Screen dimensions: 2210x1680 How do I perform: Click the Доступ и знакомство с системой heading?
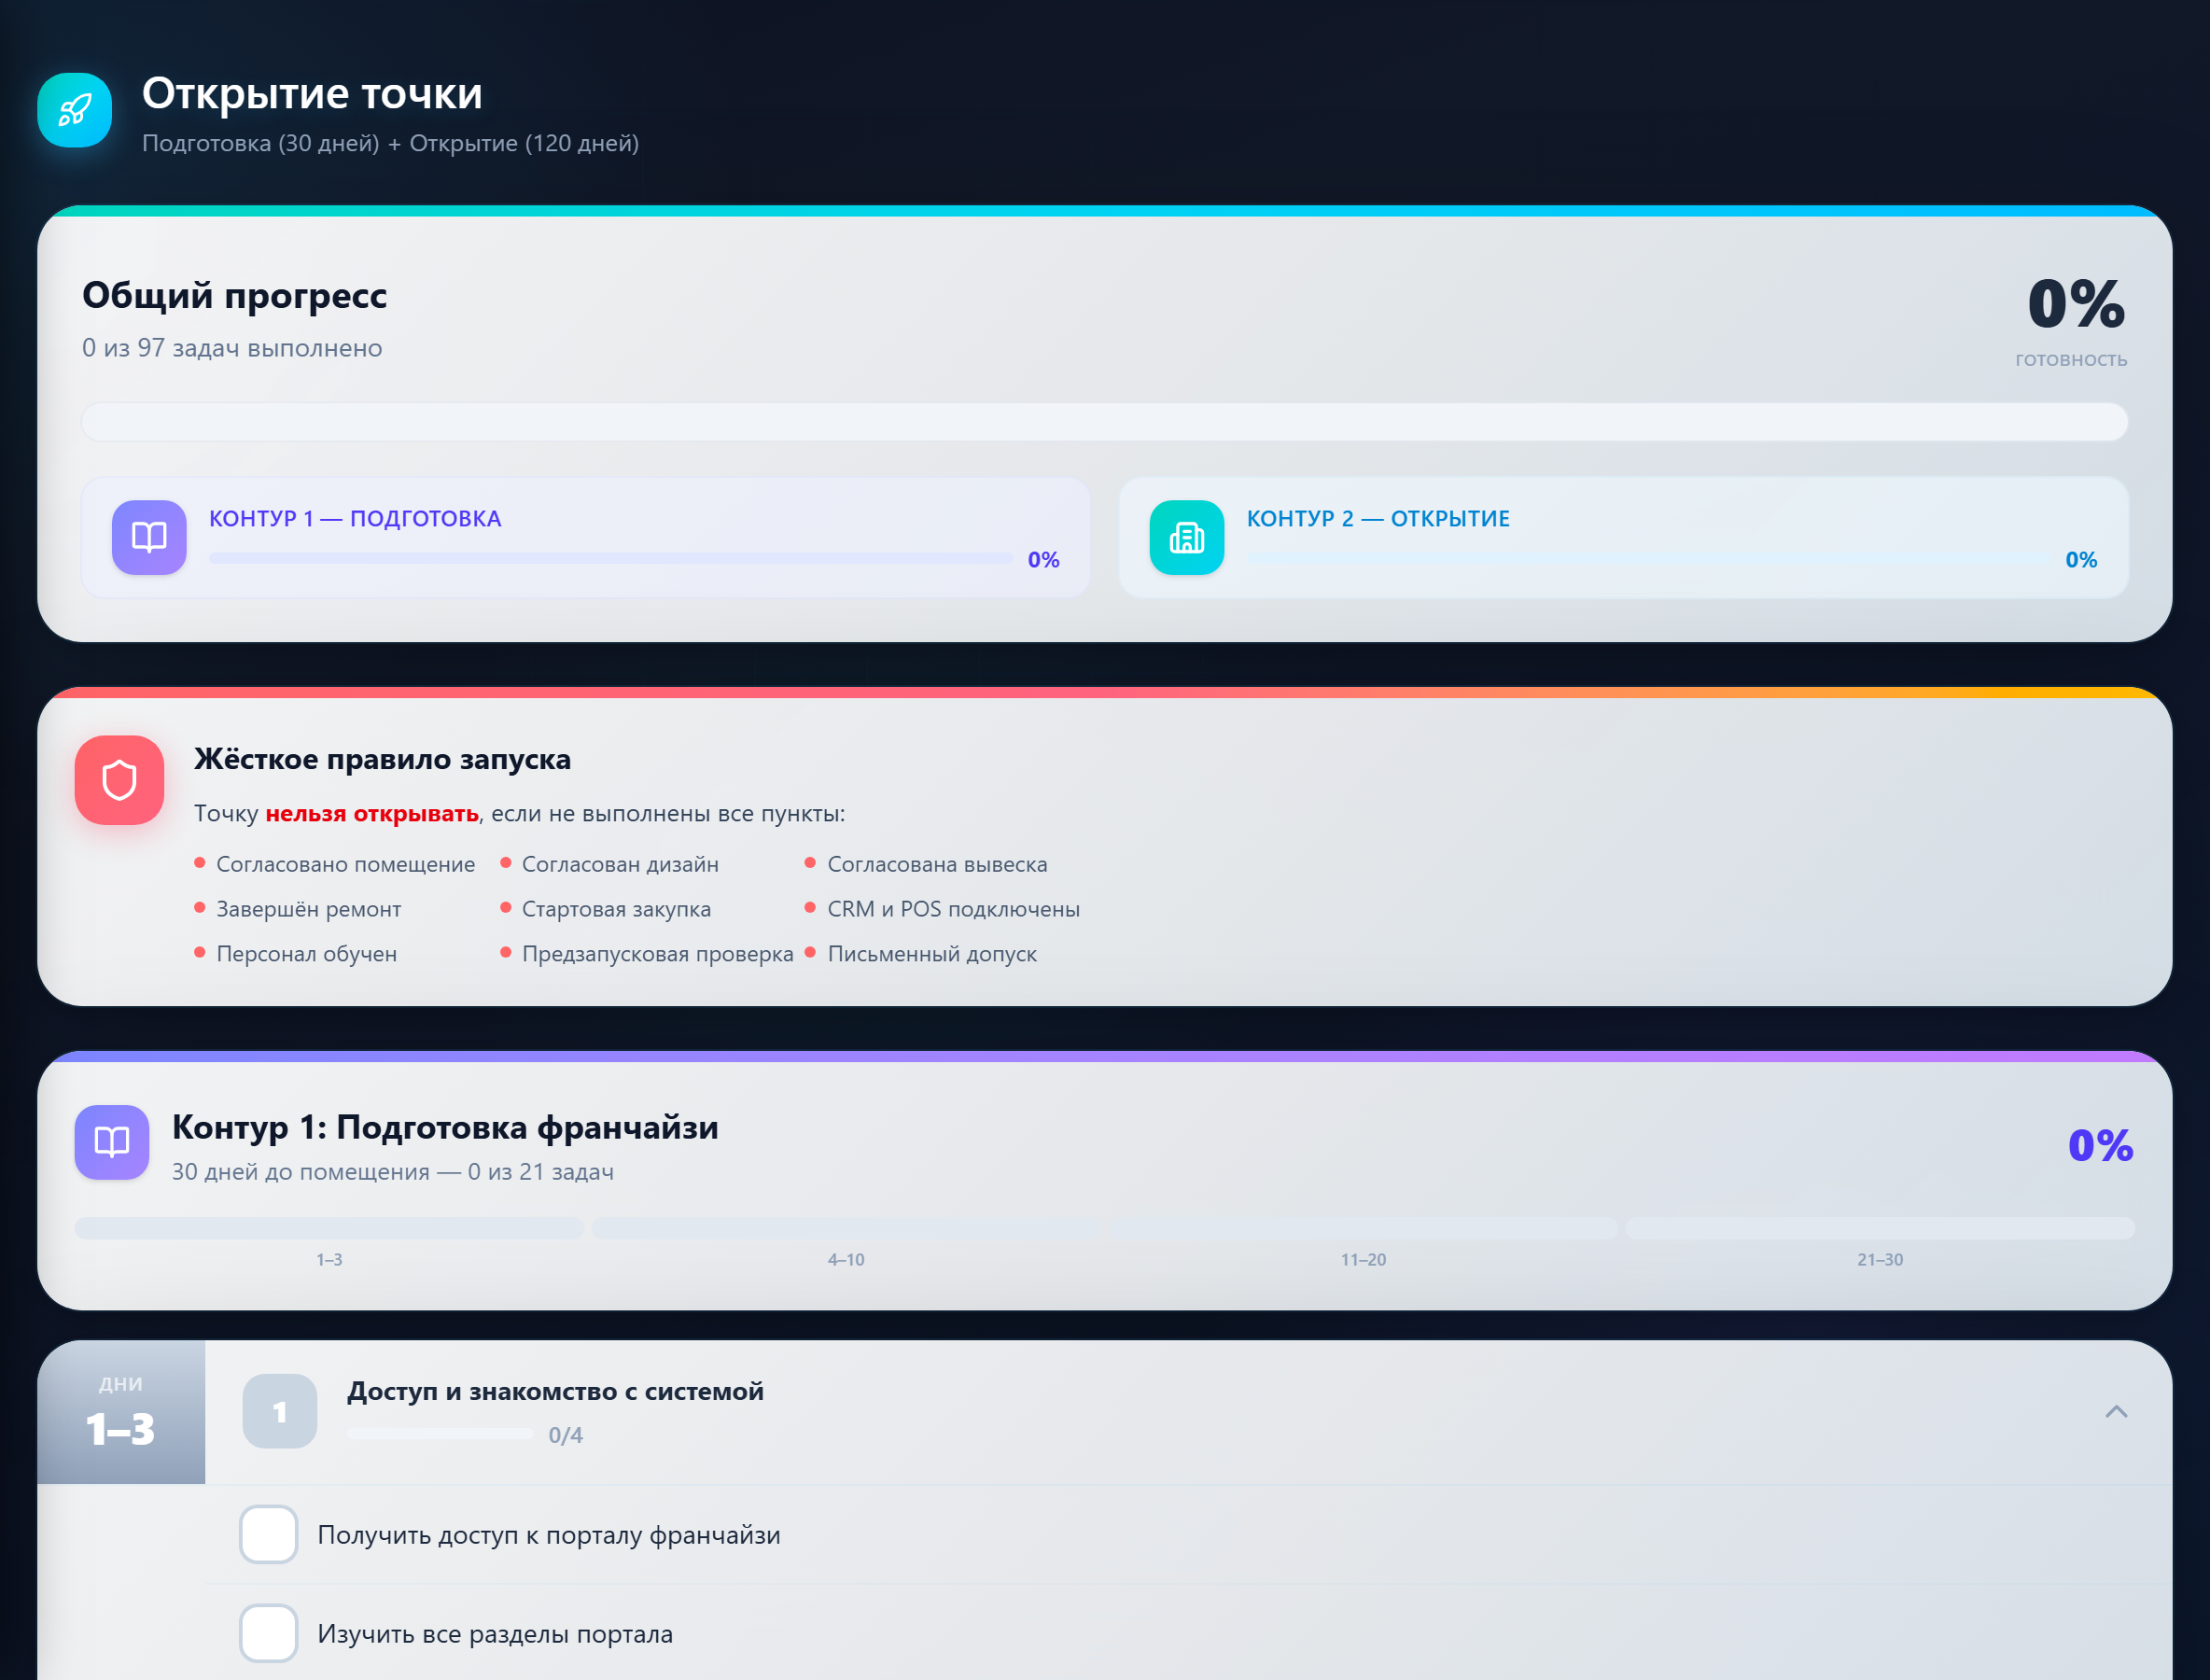pos(555,1391)
